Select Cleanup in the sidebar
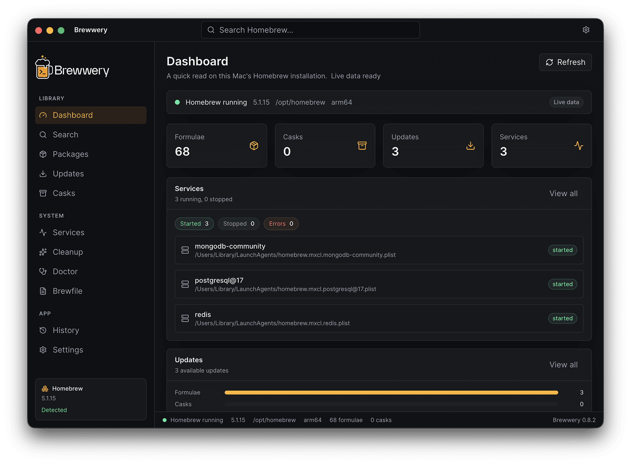The width and height of the screenshot is (631, 464). pyautogui.click(x=91, y=252)
